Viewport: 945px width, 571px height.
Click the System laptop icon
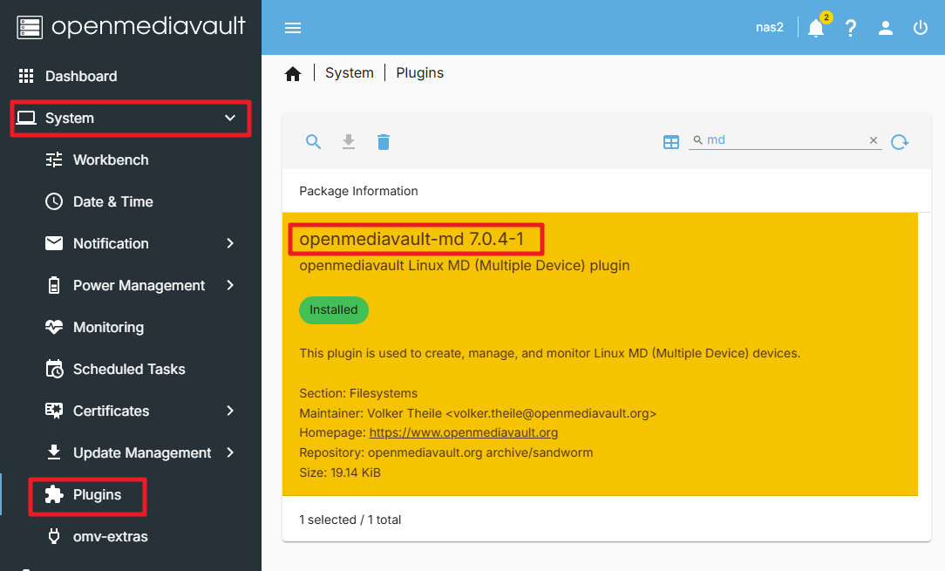pos(26,118)
